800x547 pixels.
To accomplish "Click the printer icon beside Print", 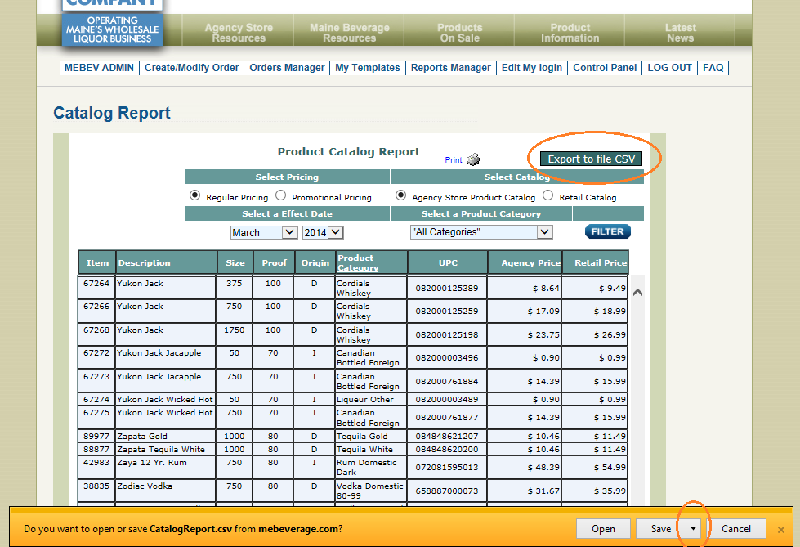I will 473,159.
